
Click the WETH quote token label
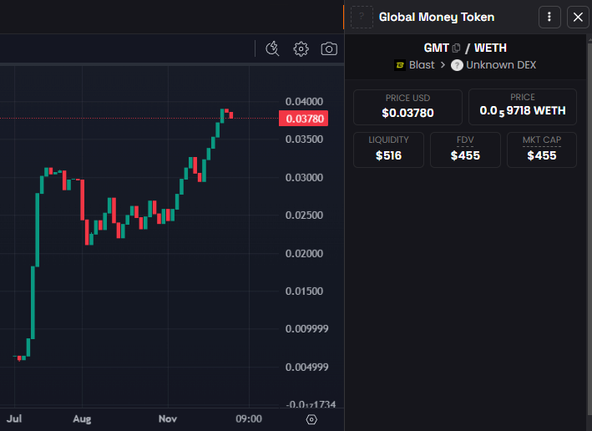pos(490,48)
